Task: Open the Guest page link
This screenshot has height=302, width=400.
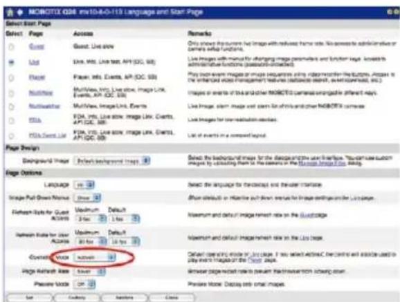Action: pos(37,46)
